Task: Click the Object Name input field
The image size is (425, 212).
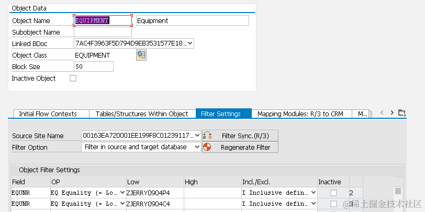Action: 103,20
